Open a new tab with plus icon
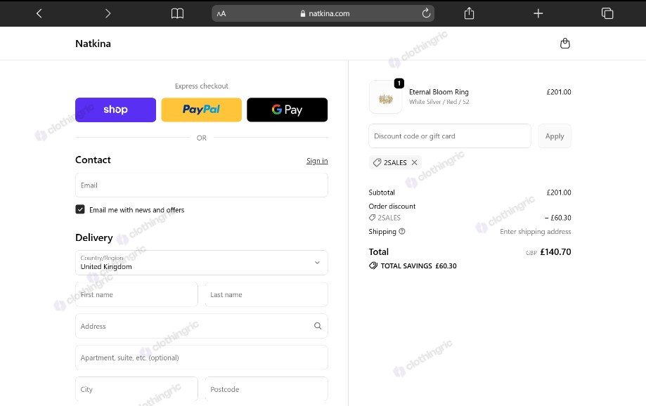Image resolution: width=646 pixels, height=406 pixels. [x=538, y=13]
